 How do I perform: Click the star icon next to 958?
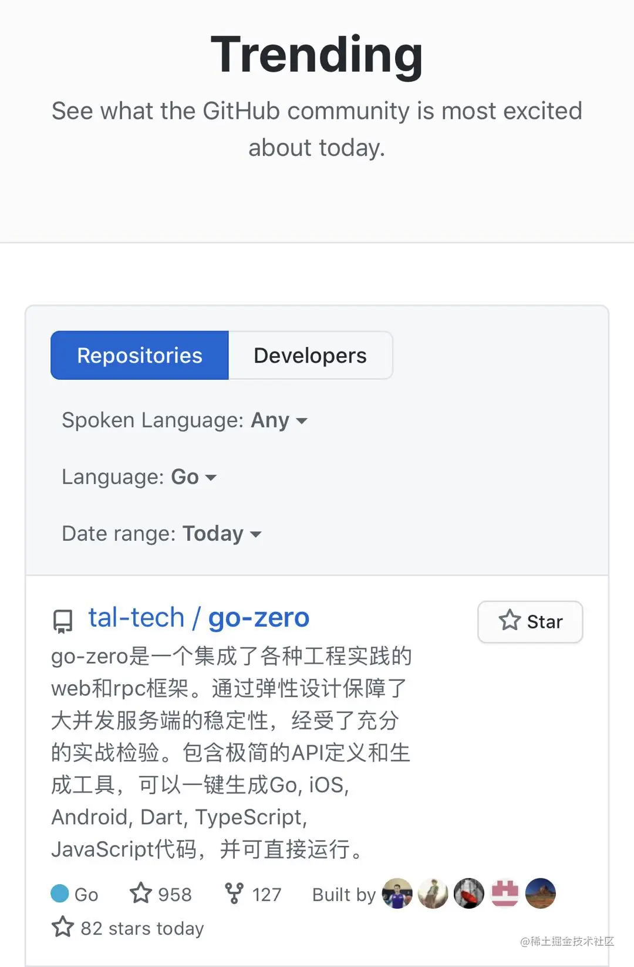[140, 893]
